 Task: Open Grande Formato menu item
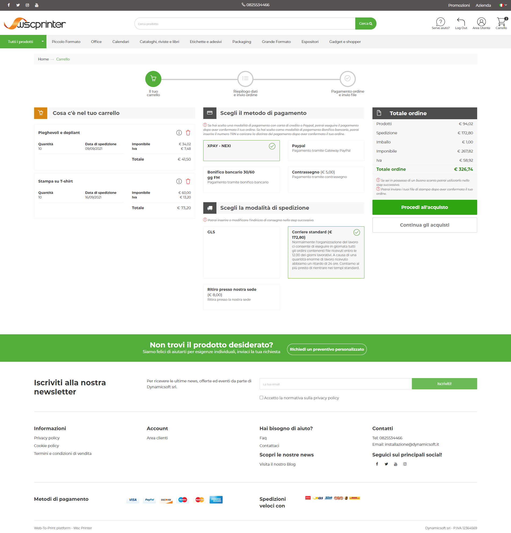tap(276, 42)
